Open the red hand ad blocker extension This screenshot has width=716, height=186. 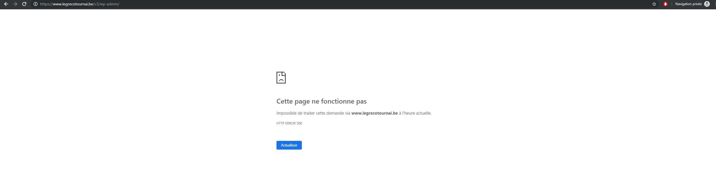665,4
